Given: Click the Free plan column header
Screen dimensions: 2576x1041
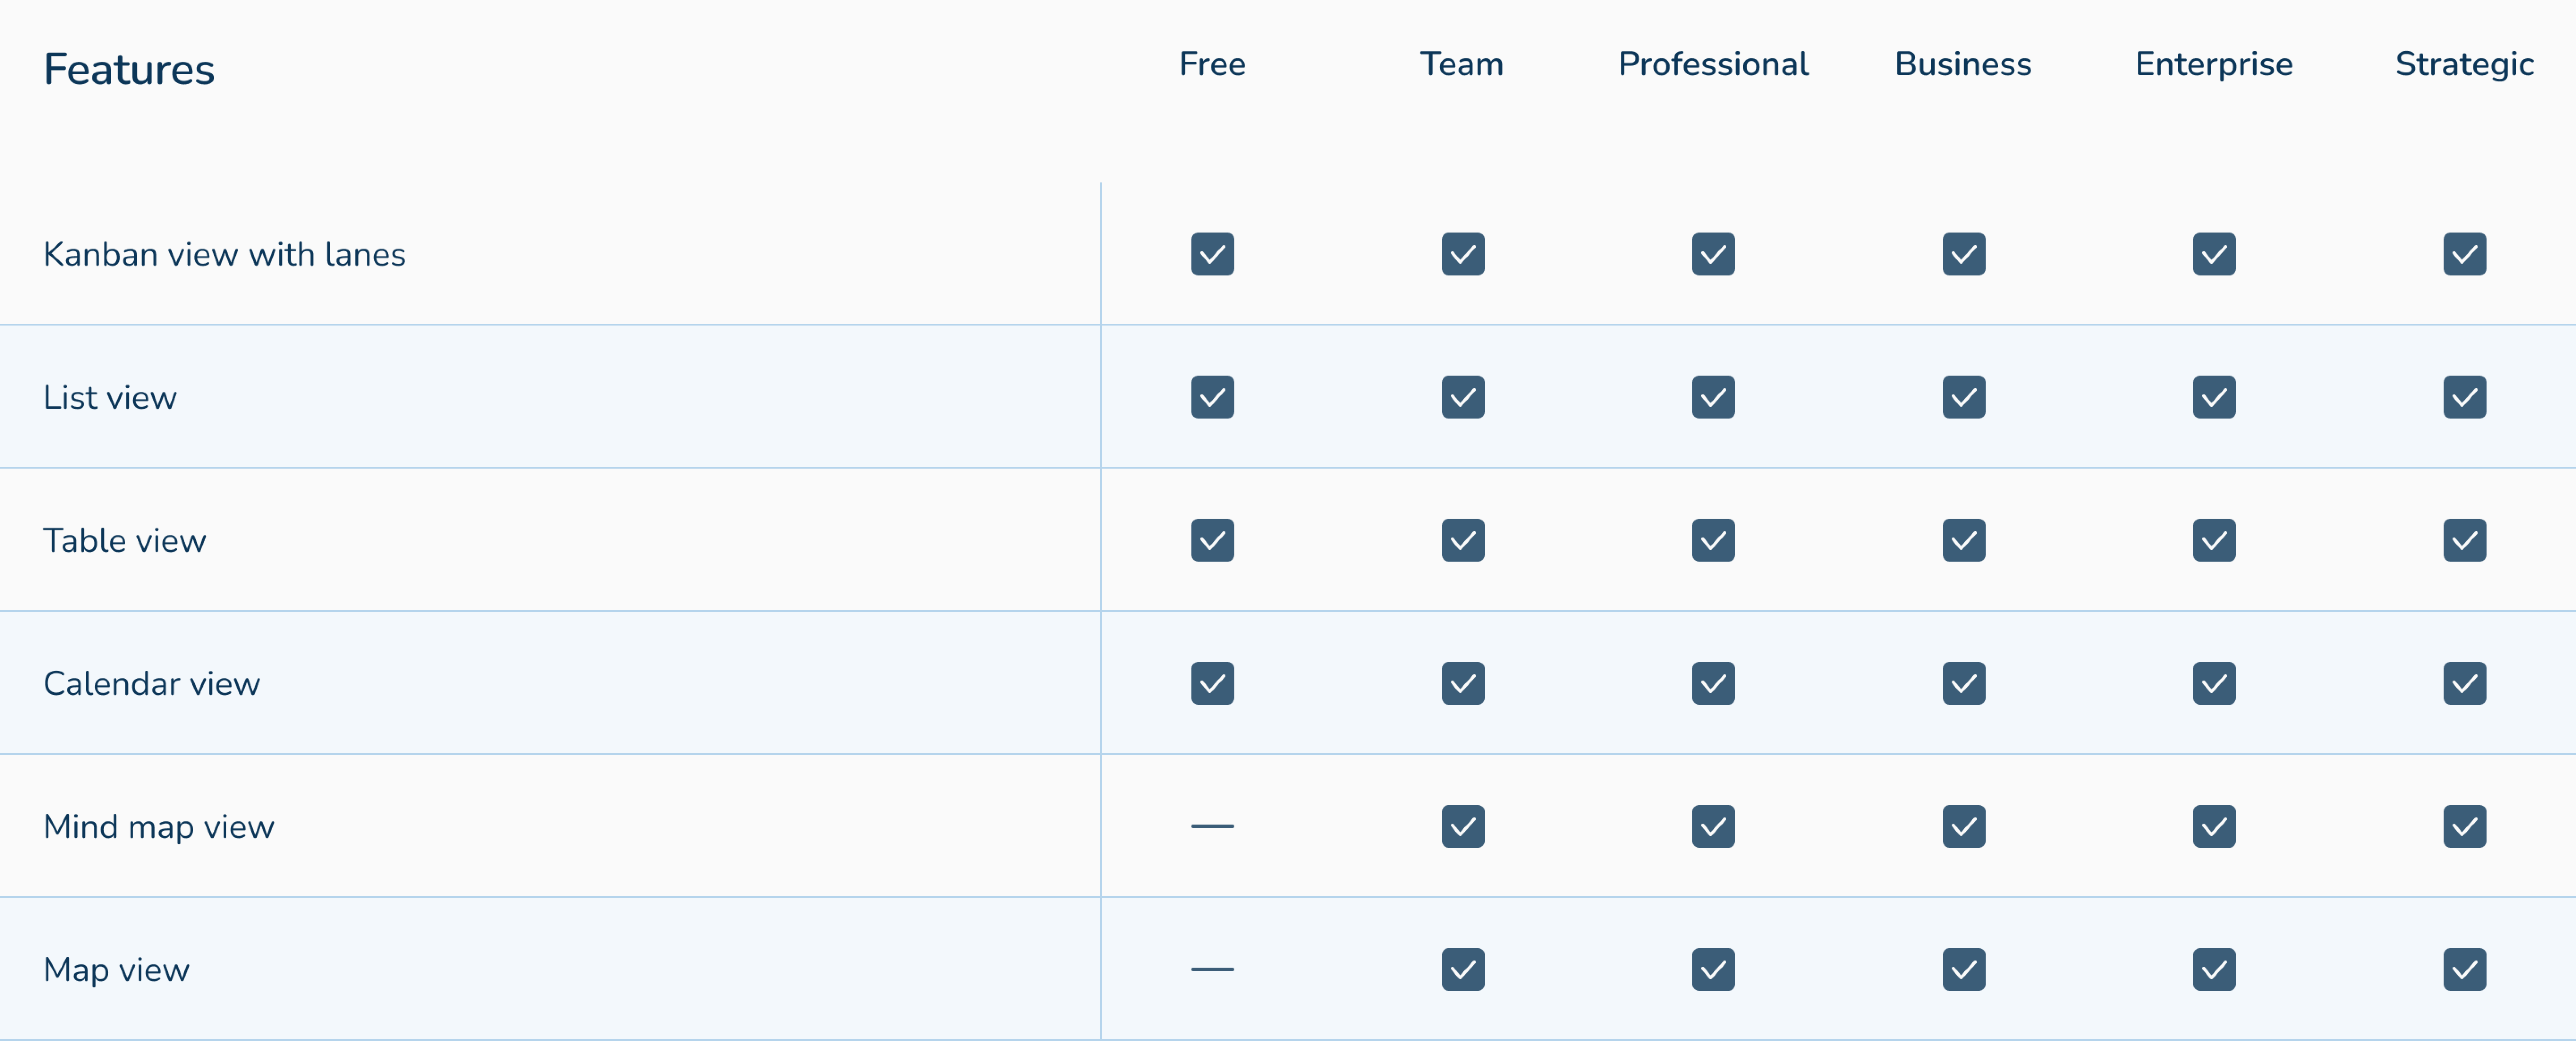Looking at the screenshot, I should click(x=1212, y=64).
